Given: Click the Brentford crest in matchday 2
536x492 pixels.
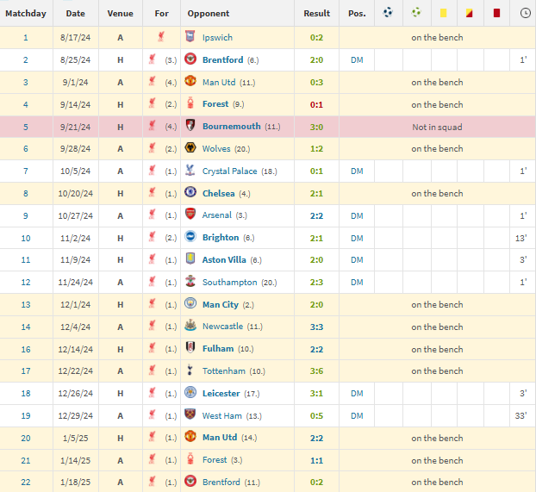Looking at the screenshot, I should [x=190, y=59].
